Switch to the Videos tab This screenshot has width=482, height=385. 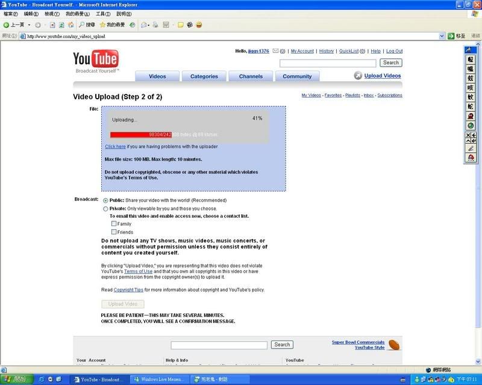(x=157, y=76)
